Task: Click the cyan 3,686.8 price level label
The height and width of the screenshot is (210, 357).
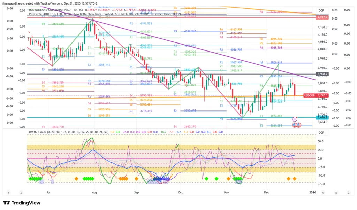Action: 321,117
